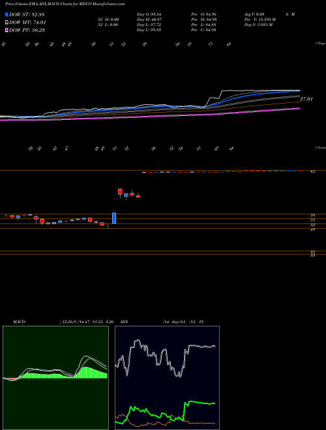
Task: Click the ADX indicator chart thumbnail
Action: tap(167, 378)
